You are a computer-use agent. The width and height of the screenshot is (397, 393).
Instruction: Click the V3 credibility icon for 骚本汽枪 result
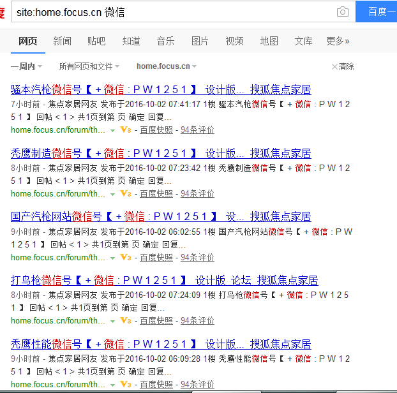[126, 130]
